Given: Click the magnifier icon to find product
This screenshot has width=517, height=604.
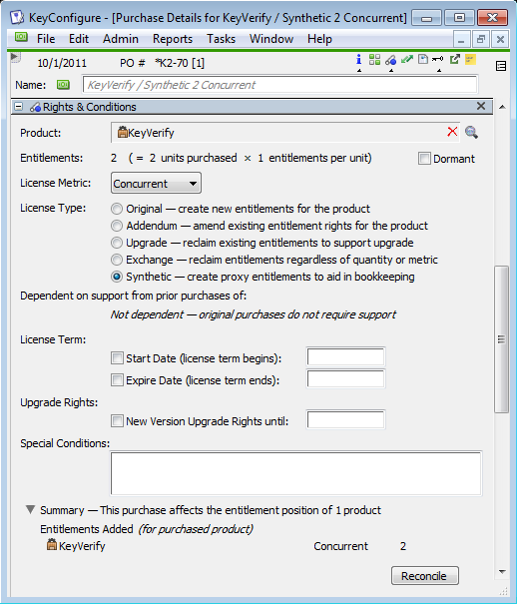Looking at the screenshot, I should pyautogui.click(x=471, y=133).
